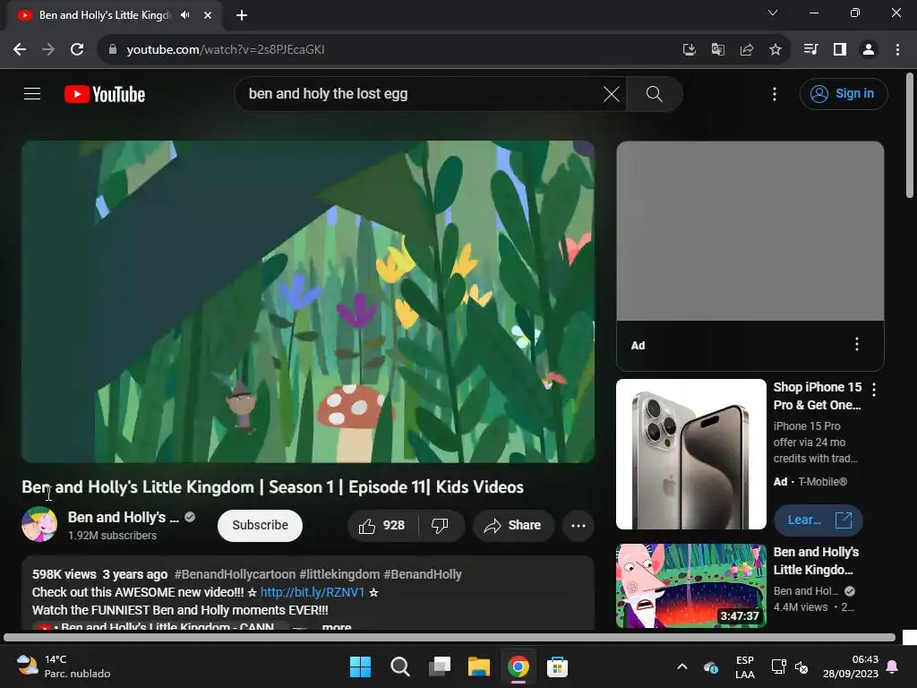Click the install app icon in address bar
The width and height of the screenshot is (917, 688).
click(x=689, y=50)
